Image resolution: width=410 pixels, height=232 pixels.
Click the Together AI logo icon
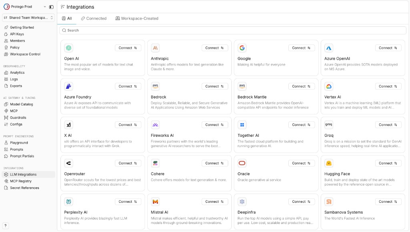click(x=242, y=125)
